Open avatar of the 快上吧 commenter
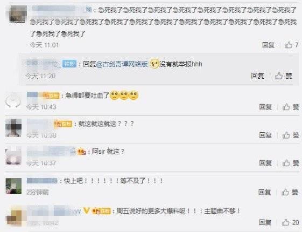 (13, 186)
